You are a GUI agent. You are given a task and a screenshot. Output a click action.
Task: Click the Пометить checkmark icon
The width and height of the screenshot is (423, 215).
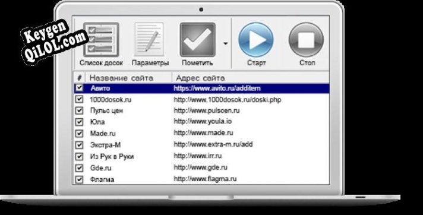197,40
